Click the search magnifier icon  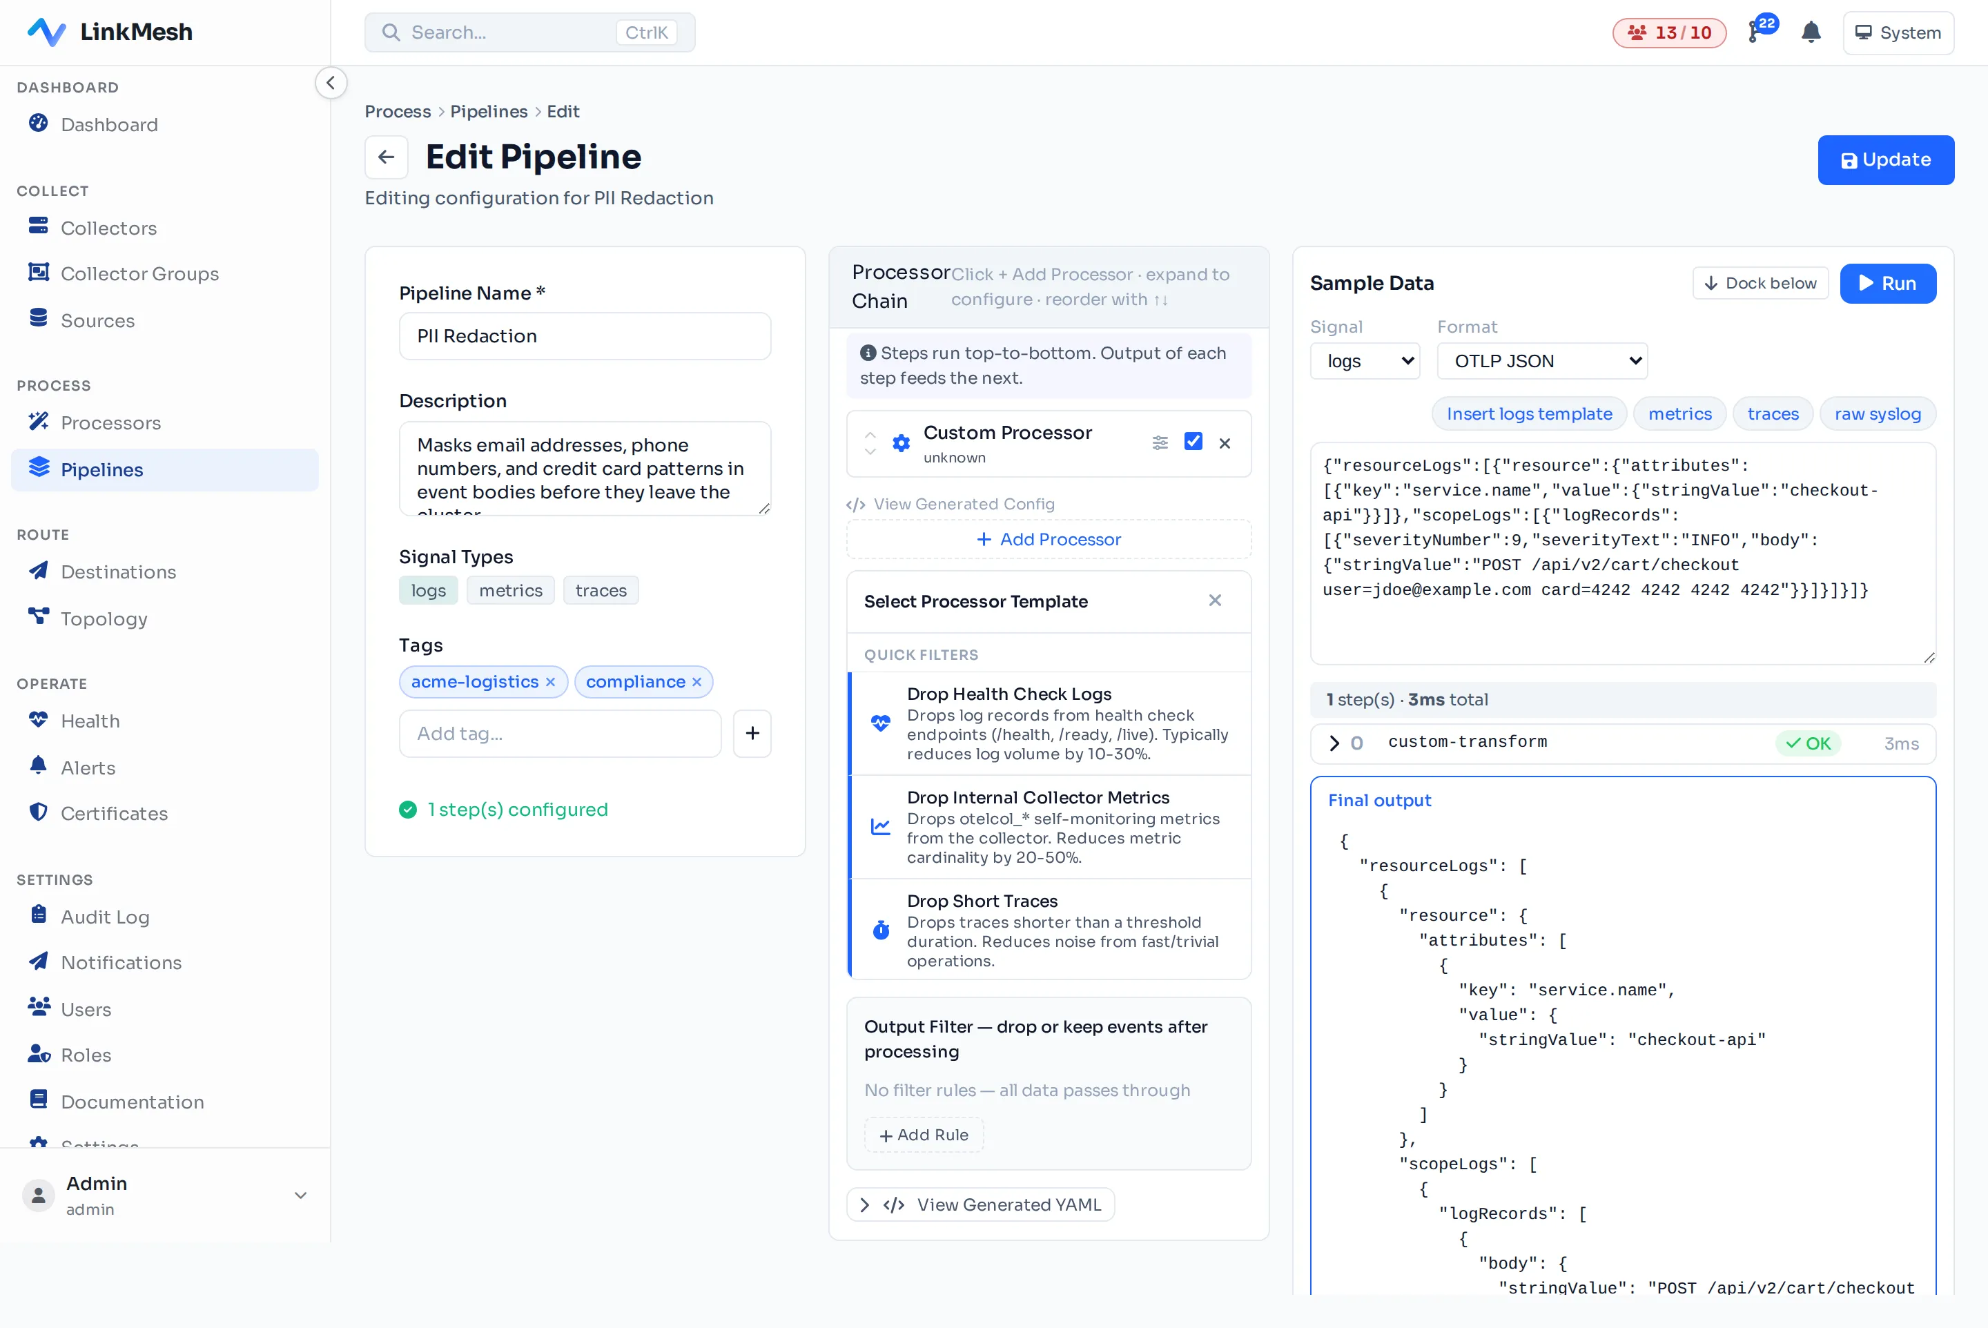click(x=391, y=32)
